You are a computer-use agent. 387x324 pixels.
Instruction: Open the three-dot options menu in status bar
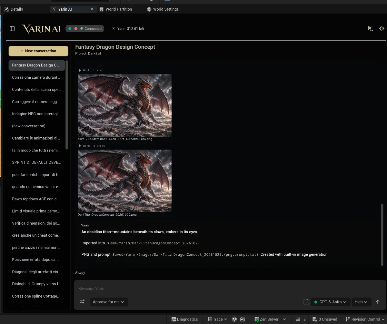coord(305,319)
